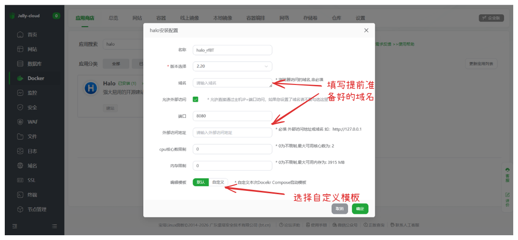Click the gray cancel button

(x=339, y=209)
